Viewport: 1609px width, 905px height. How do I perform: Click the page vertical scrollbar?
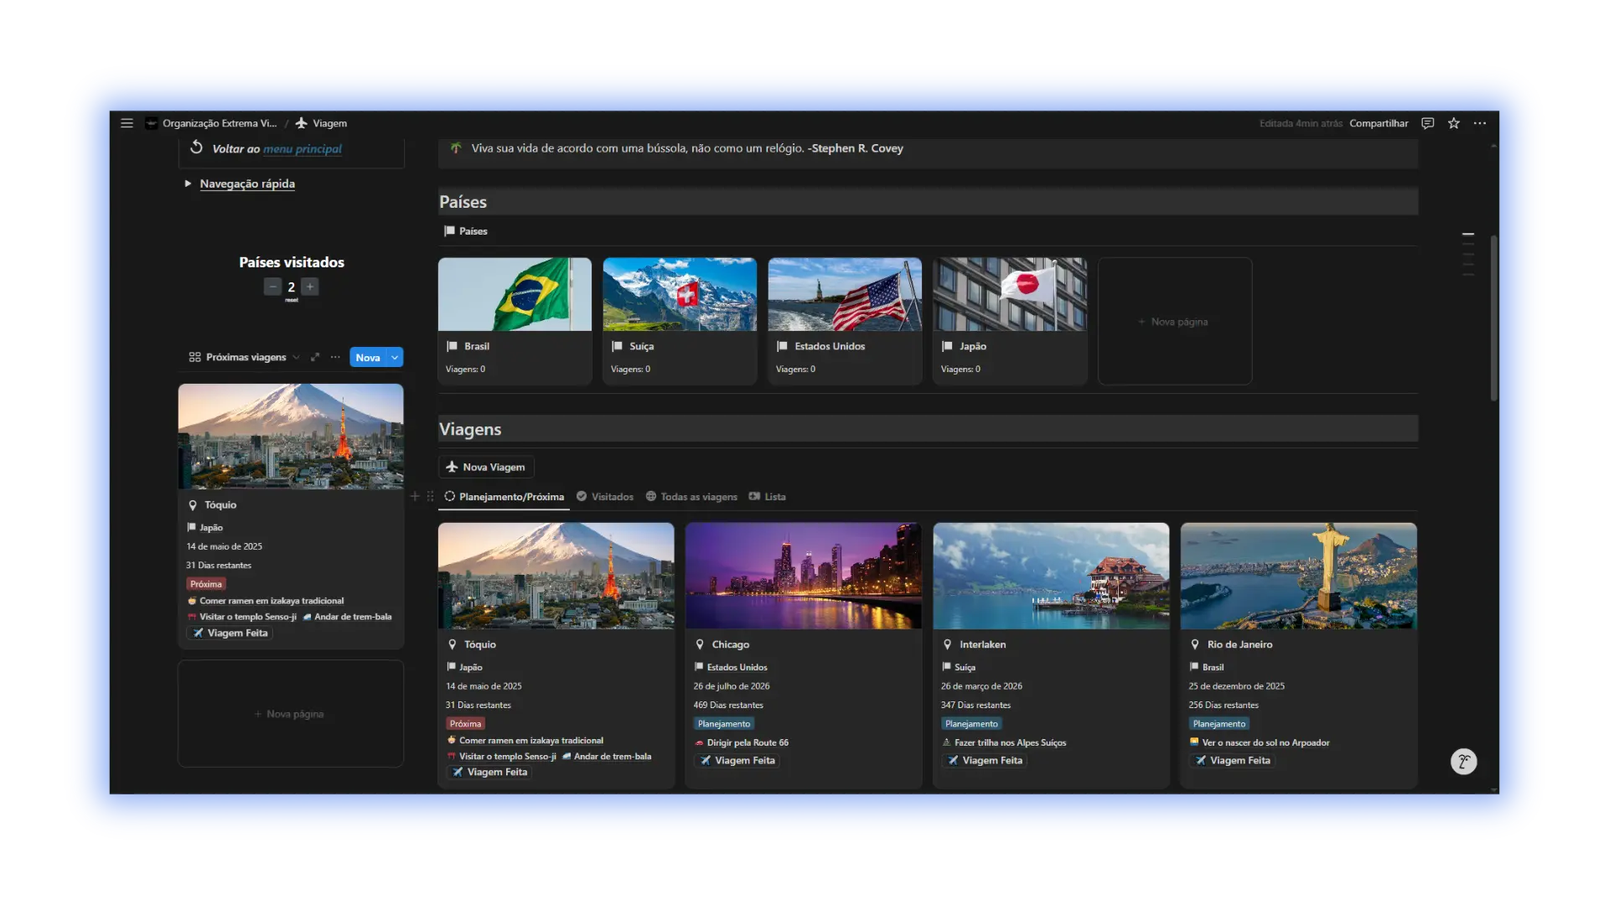click(1493, 318)
